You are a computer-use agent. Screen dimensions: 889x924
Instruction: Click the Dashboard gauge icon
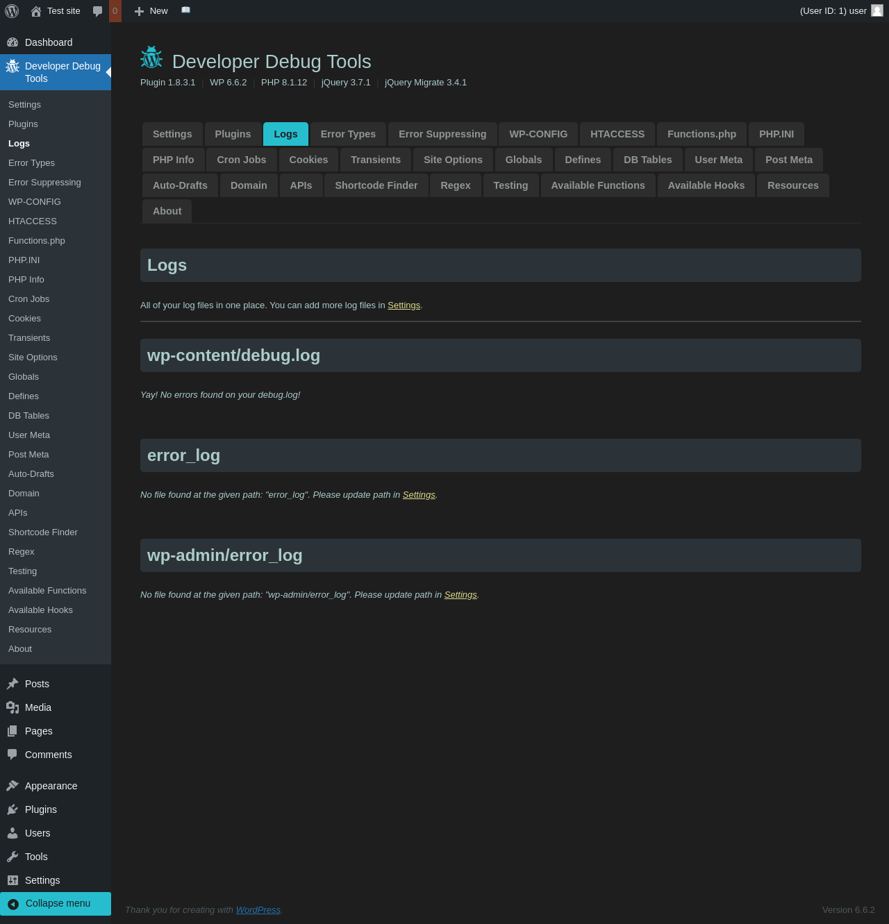pos(13,42)
